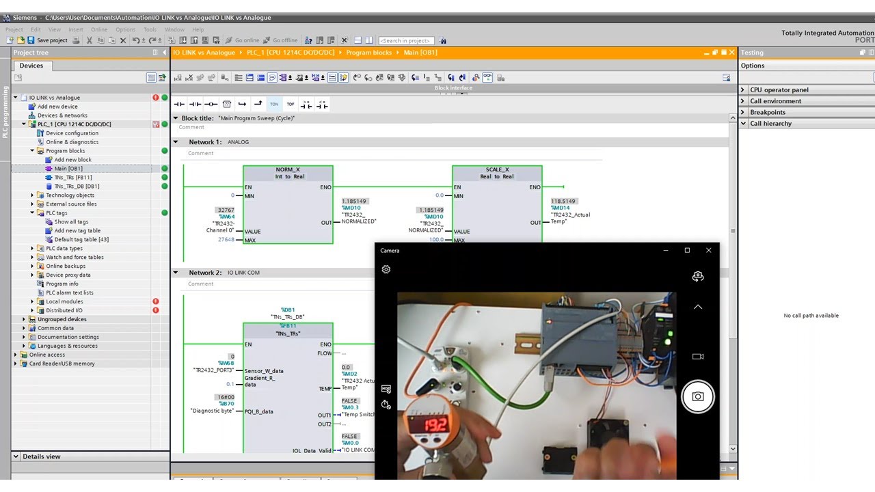Insert greater-or-equal comparison contact
Viewport: 875px width, 492px height.
306,104
